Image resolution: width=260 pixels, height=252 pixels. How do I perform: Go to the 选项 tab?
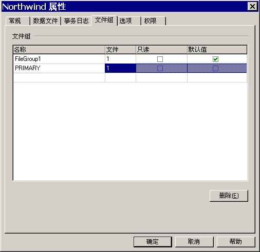pyautogui.click(x=129, y=21)
